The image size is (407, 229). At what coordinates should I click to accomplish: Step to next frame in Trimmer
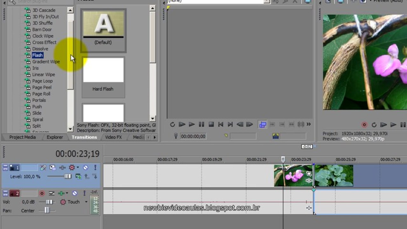click(x=250, y=124)
